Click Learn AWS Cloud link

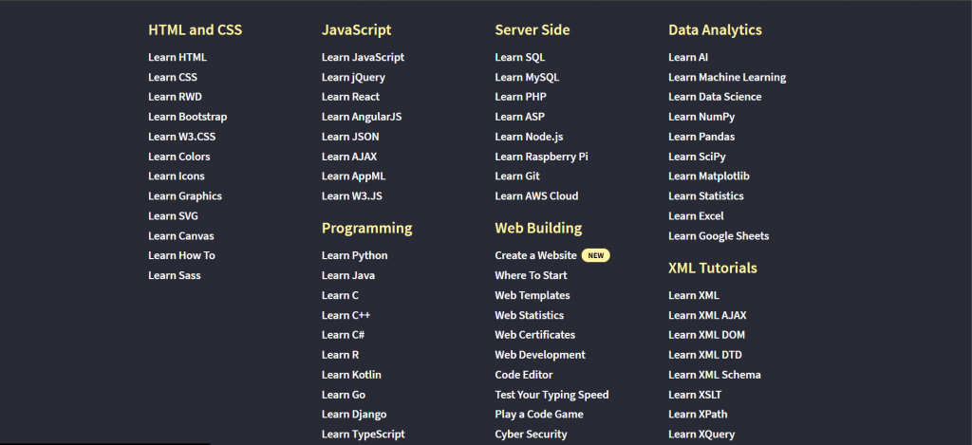click(537, 195)
